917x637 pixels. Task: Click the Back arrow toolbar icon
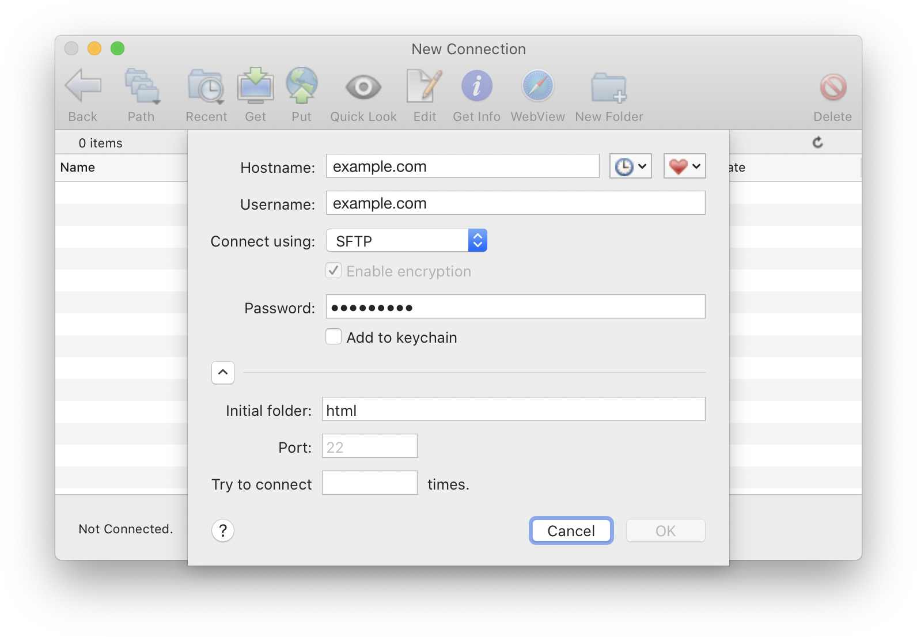83,86
